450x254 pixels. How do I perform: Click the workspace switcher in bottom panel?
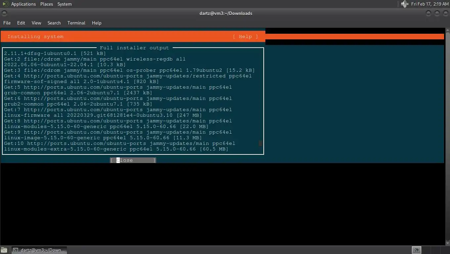pos(430,250)
